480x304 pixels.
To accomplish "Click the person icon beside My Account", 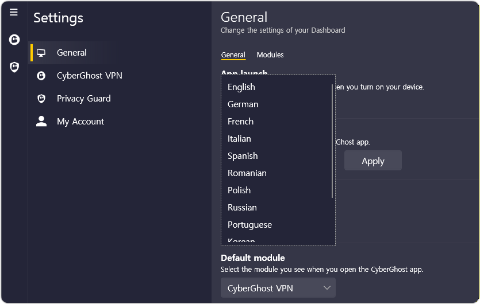I will click(x=41, y=121).
